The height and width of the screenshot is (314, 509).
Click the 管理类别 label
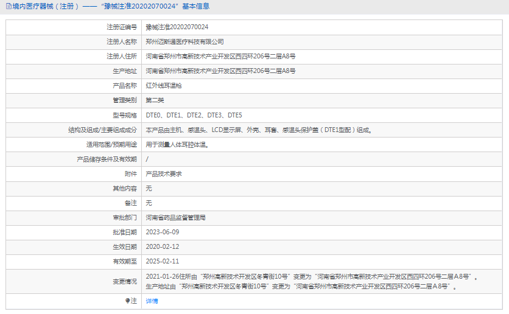pos(125,100)
